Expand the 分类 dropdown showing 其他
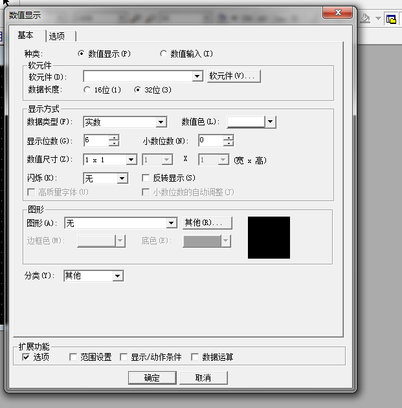Screen dimensions: 402x408 click(x=117, y=276)
